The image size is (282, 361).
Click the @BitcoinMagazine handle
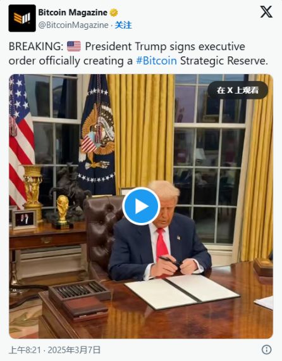[x=73, y=25]
